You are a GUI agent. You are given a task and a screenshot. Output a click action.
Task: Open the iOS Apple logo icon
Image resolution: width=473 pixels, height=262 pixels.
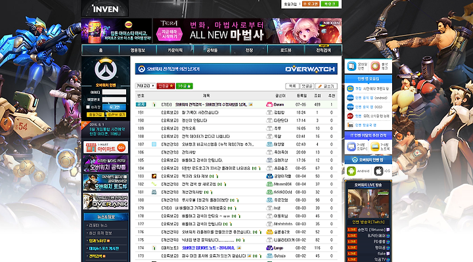[378, 171]
